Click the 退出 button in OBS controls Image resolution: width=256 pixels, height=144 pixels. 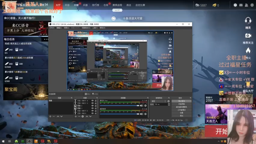click(x=181, y=116)
